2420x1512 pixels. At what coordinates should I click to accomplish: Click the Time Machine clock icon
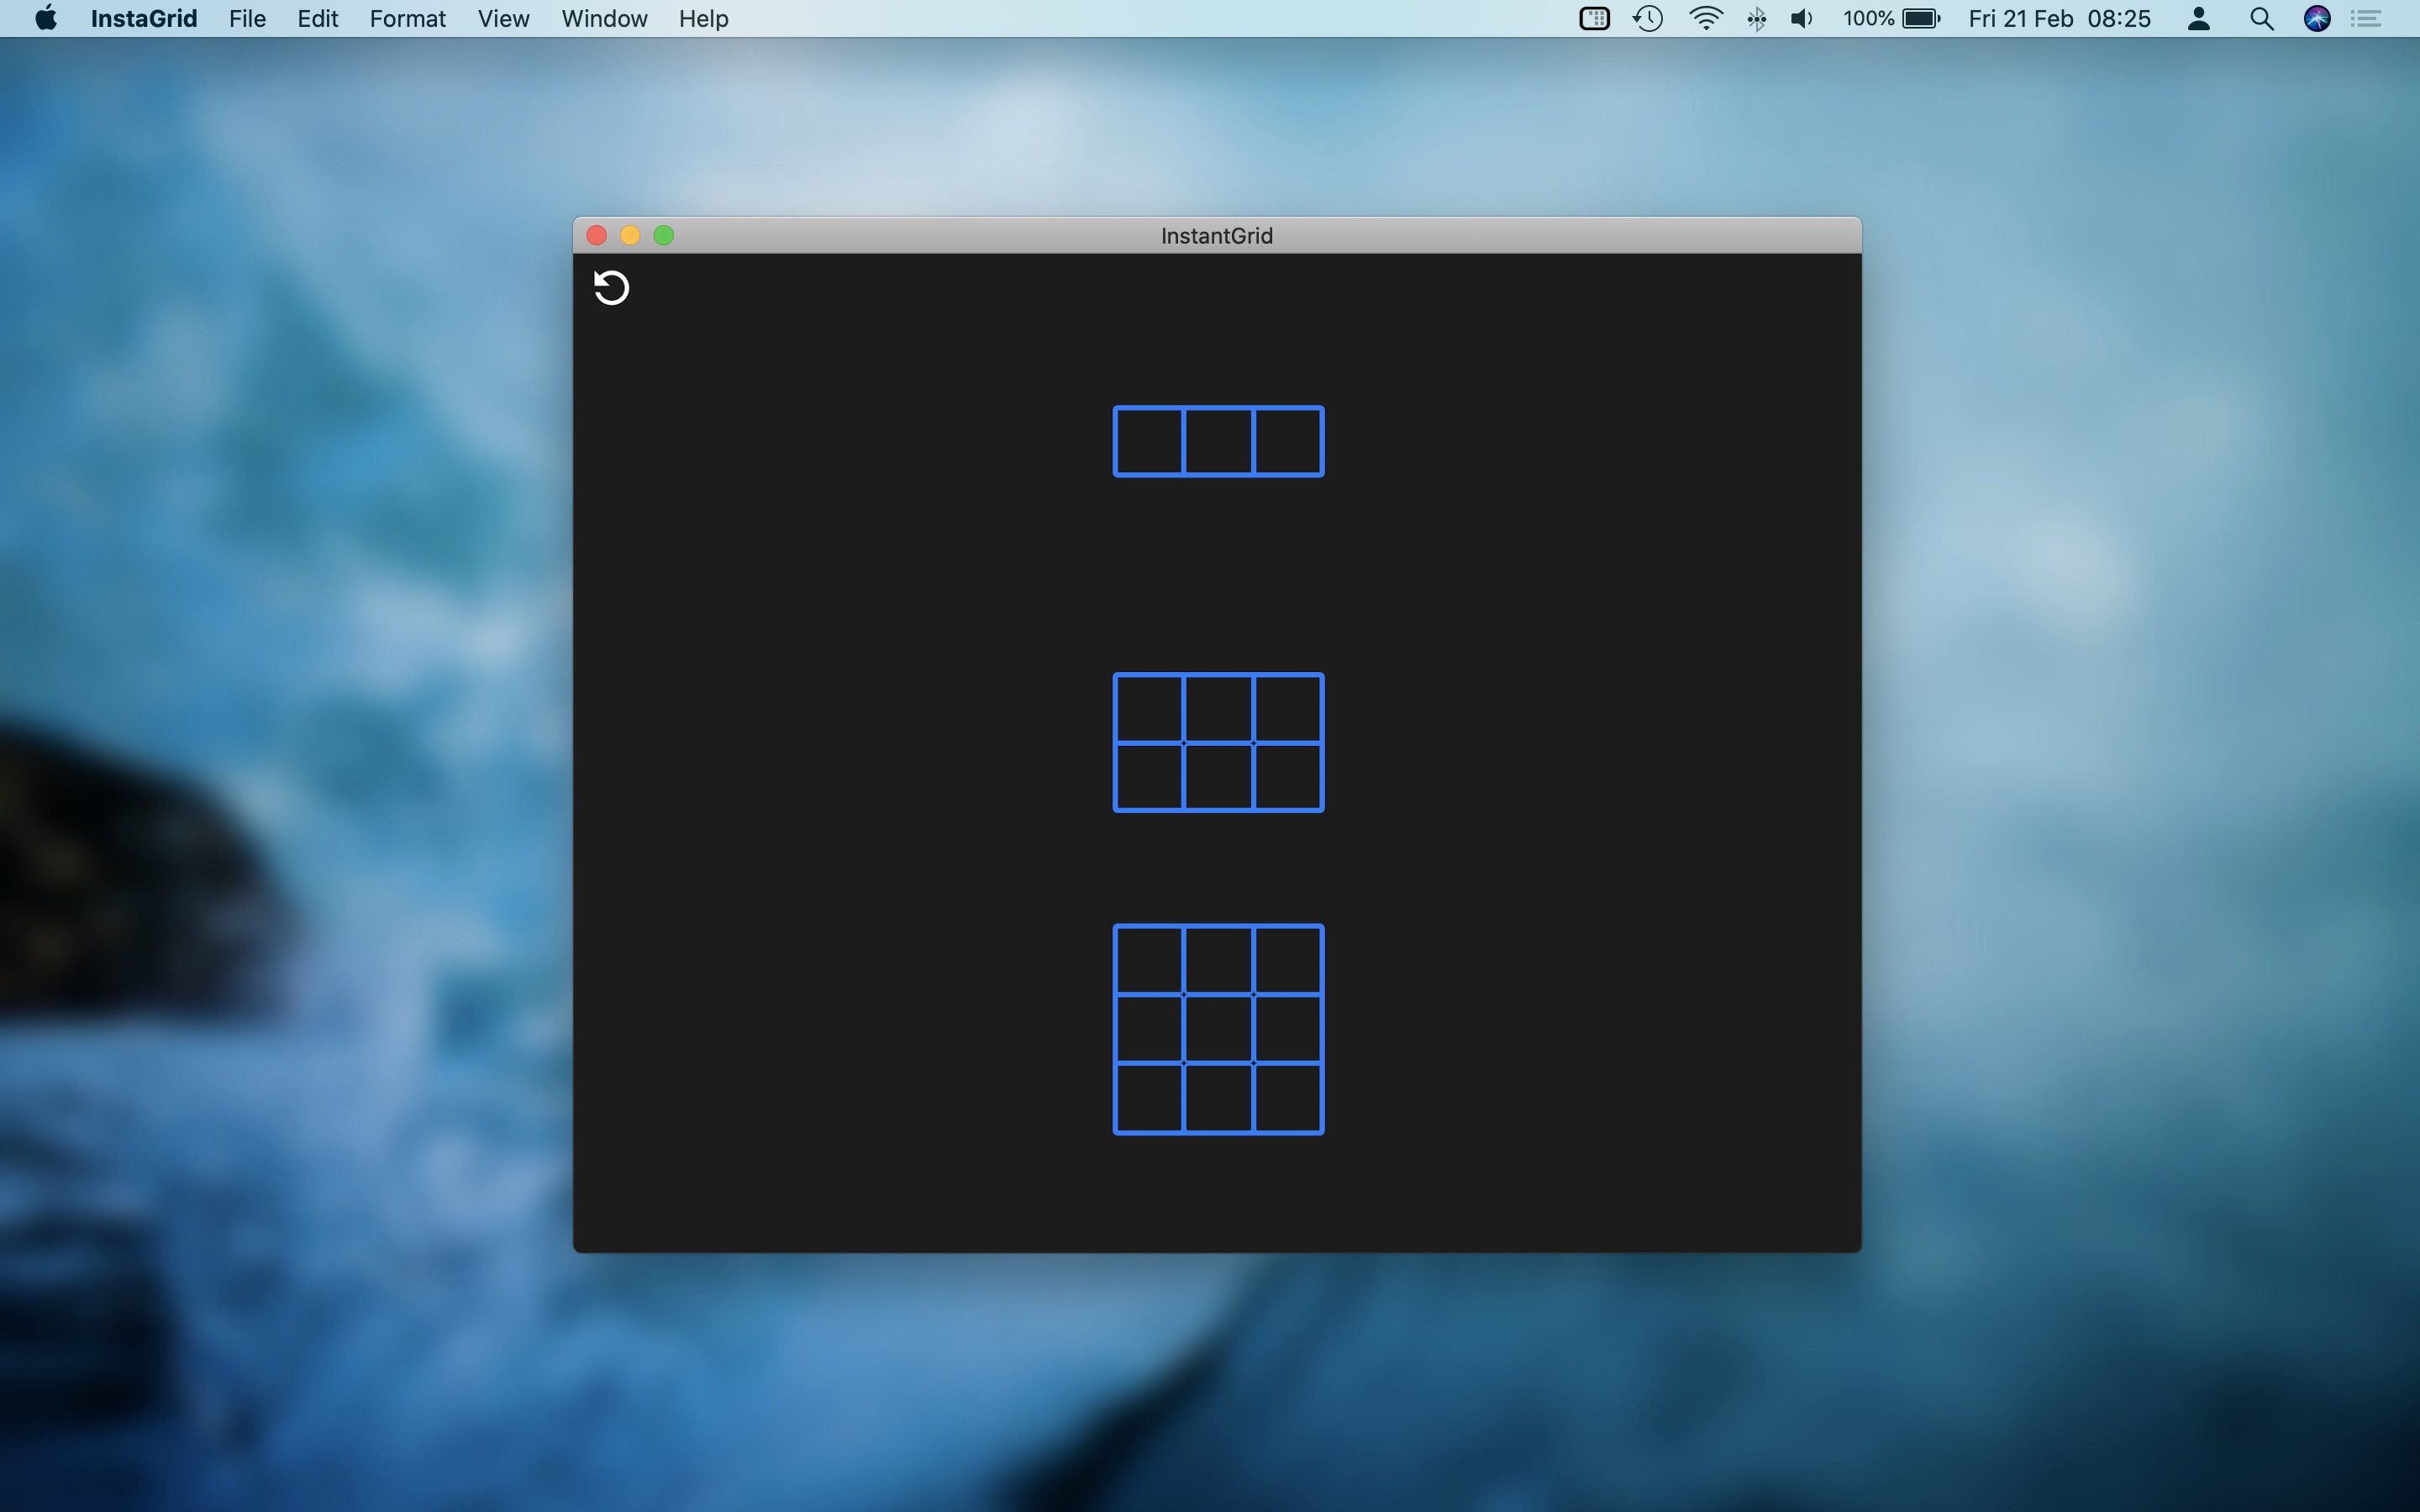(1648, 19)
